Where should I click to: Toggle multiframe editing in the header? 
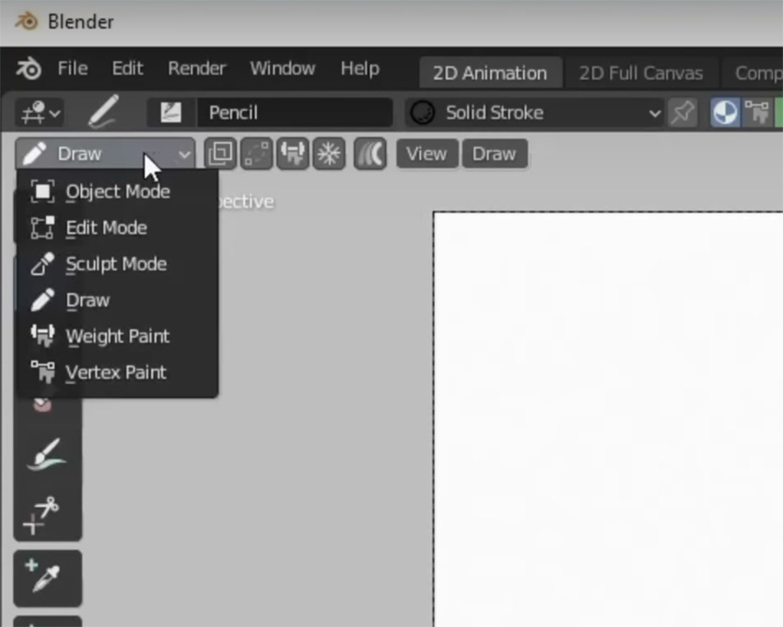pos(221,154)
